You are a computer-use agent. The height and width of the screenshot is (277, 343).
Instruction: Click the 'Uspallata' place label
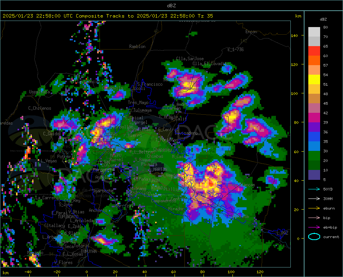39,92
